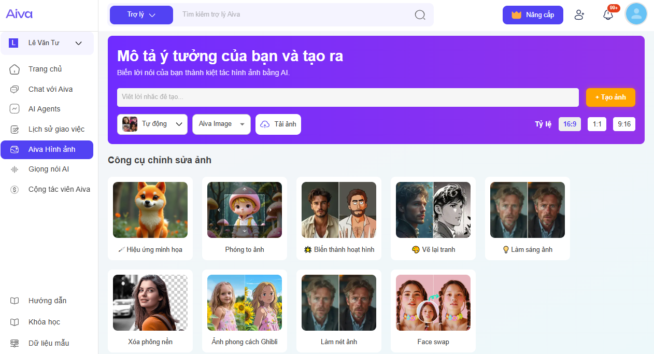The height and width of the screenshot is (354, 654).
Task: Choose the 9:16 aspect ratio
Action: coord(624,124)
